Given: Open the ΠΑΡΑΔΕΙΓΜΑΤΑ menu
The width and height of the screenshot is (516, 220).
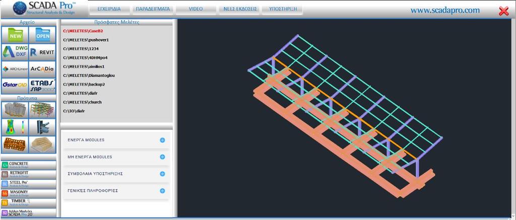Looking at the screenshot, I should tap(153, 9).
